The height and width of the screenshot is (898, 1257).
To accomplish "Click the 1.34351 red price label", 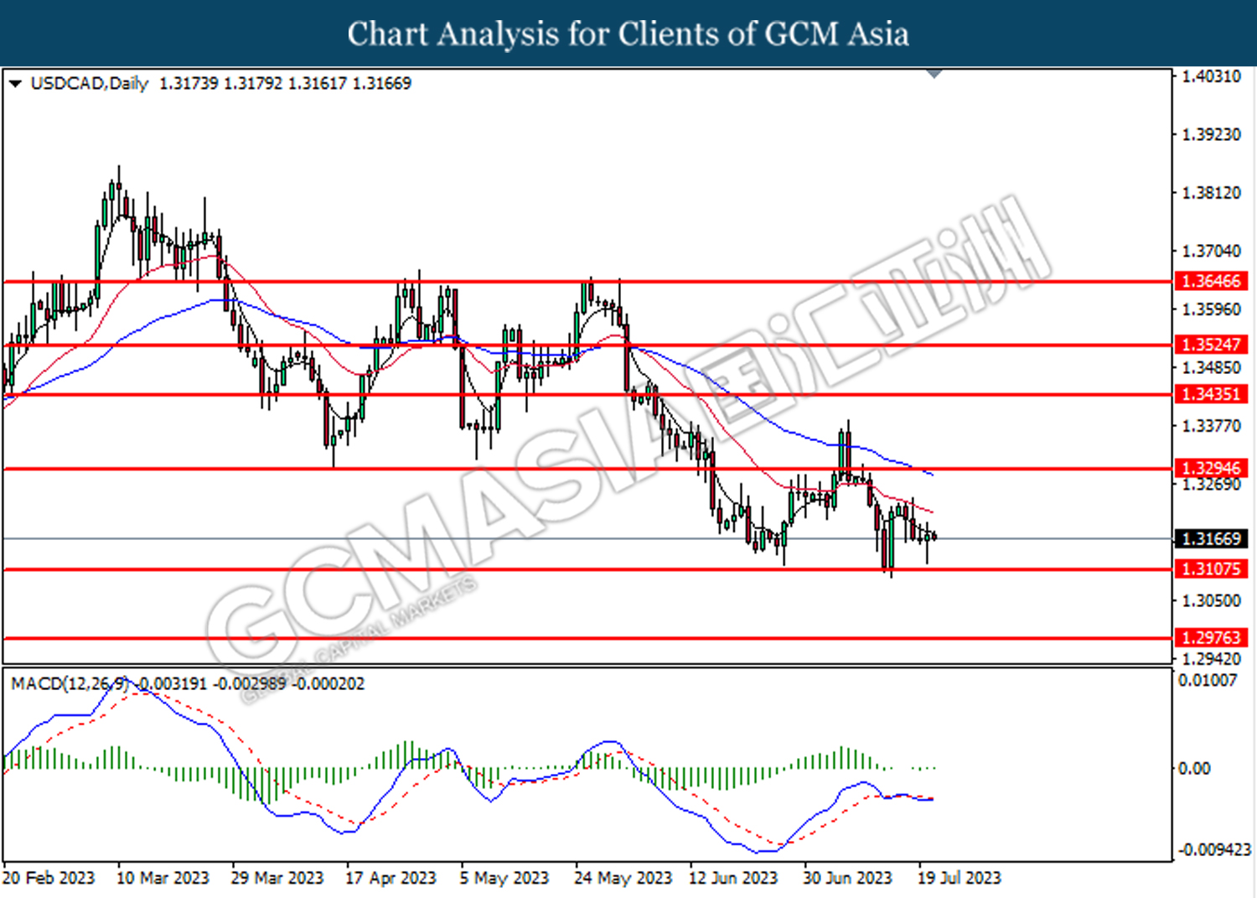I will pyautogui.click(x=1211, y=394).
